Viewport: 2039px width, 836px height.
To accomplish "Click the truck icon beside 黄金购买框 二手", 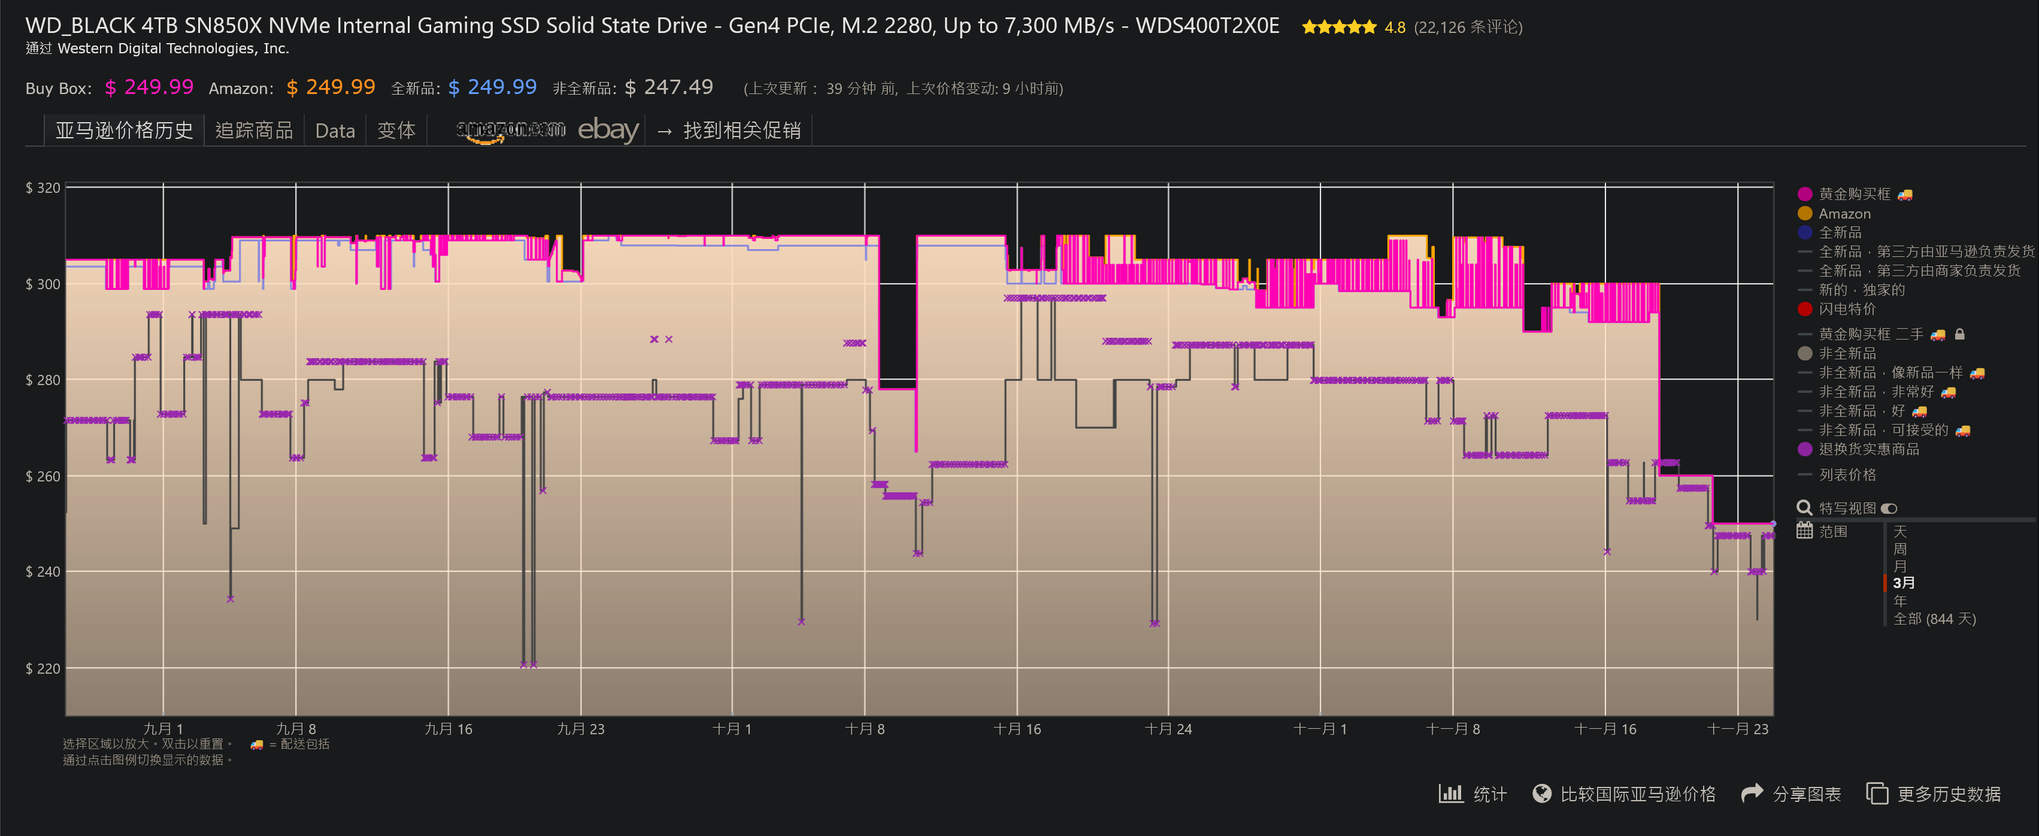I will 1938,335.
